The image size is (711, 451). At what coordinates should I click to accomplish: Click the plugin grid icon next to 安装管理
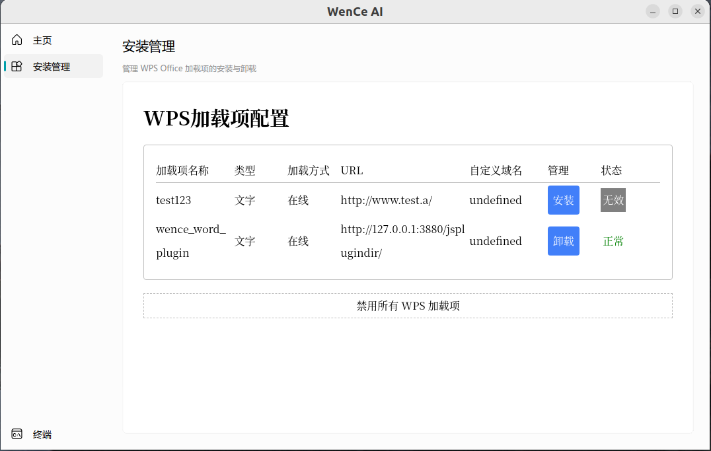17,66
